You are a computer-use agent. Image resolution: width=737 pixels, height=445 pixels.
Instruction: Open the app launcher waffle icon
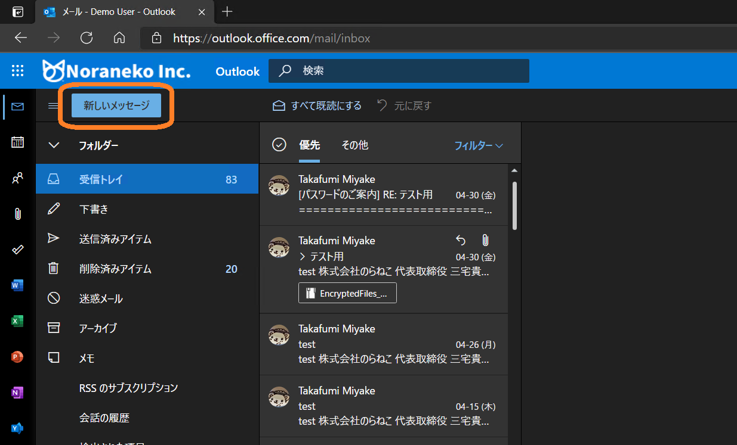coord(18,71)
